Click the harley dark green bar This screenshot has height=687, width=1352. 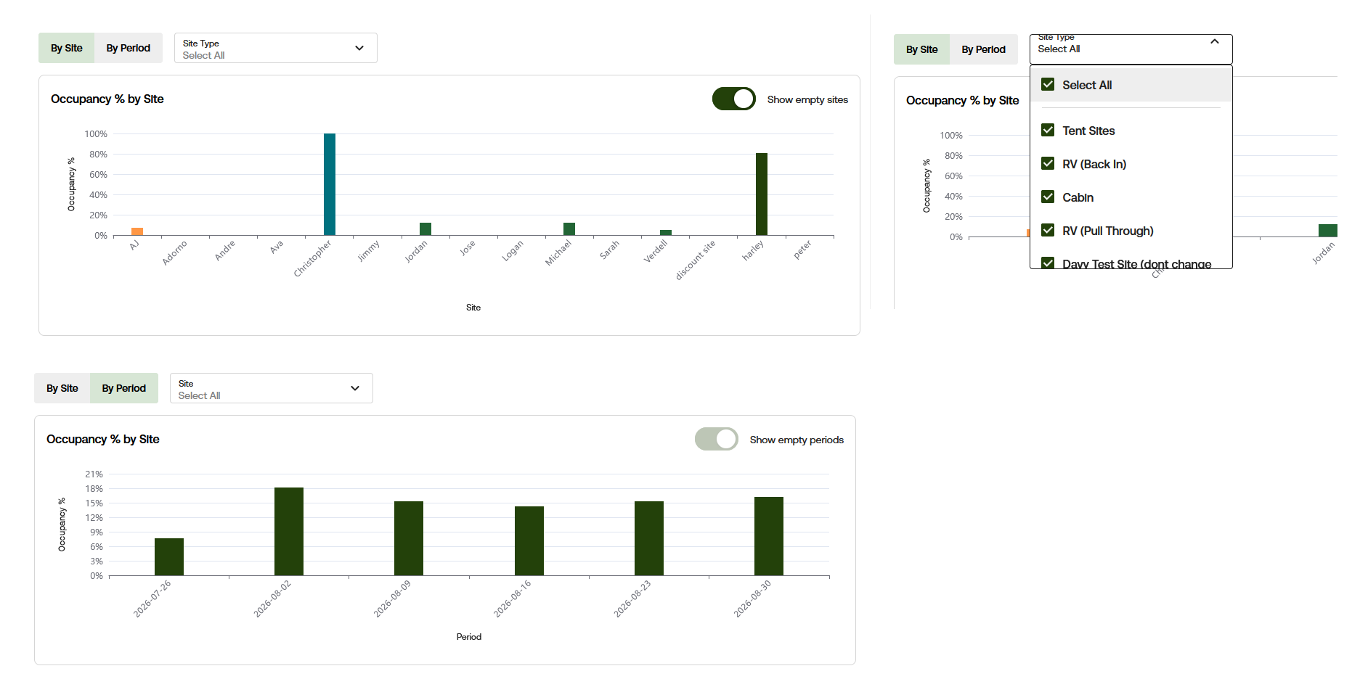(762, 194)
